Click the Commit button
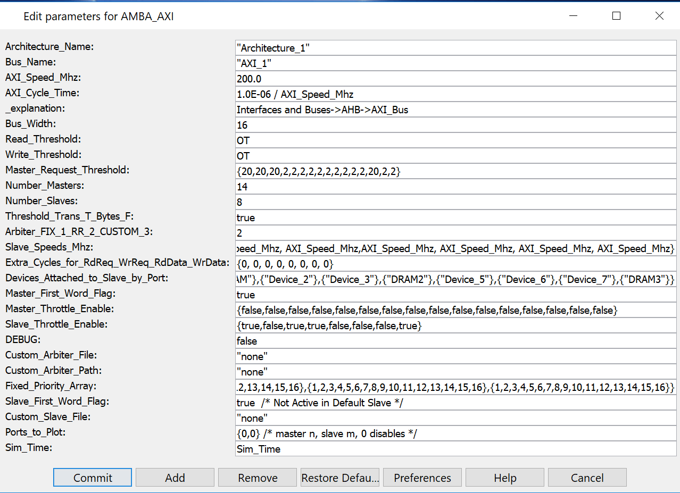Image resolution: width=680 pixels, height=493 pixels. [93, 478]
